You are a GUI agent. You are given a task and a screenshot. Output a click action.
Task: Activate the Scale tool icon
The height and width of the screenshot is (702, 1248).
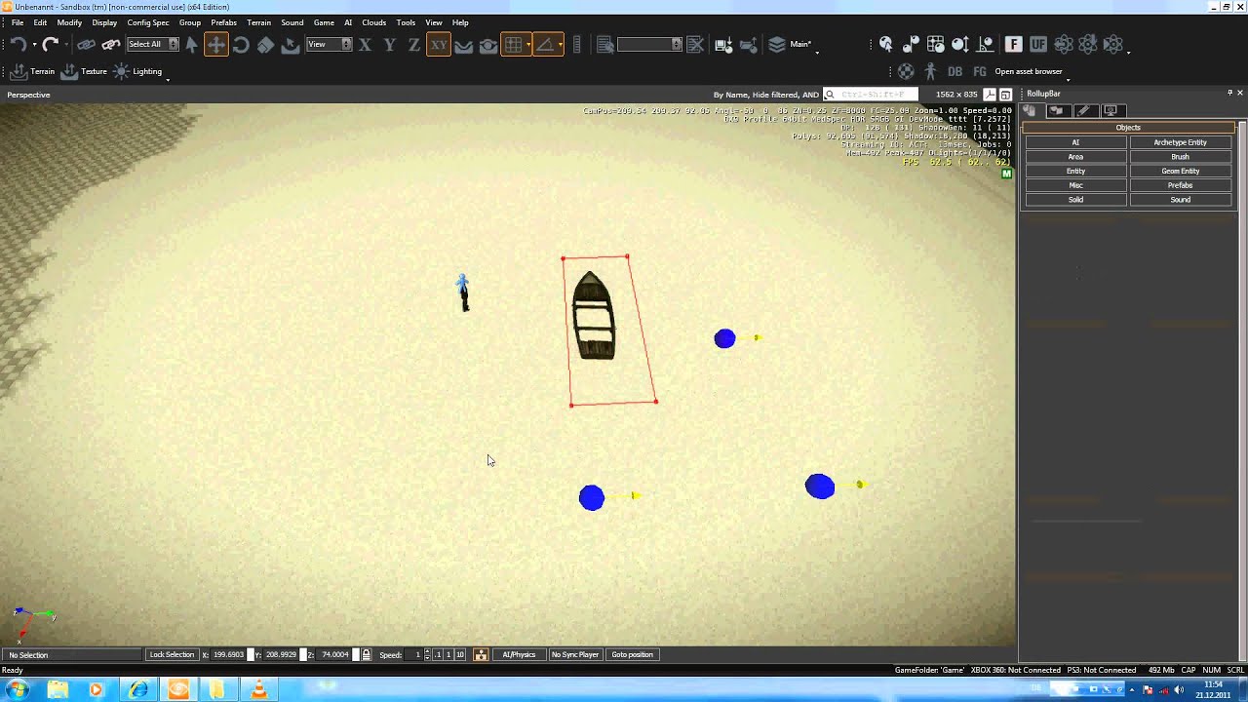pyautogui.click(x=265, y=44)
